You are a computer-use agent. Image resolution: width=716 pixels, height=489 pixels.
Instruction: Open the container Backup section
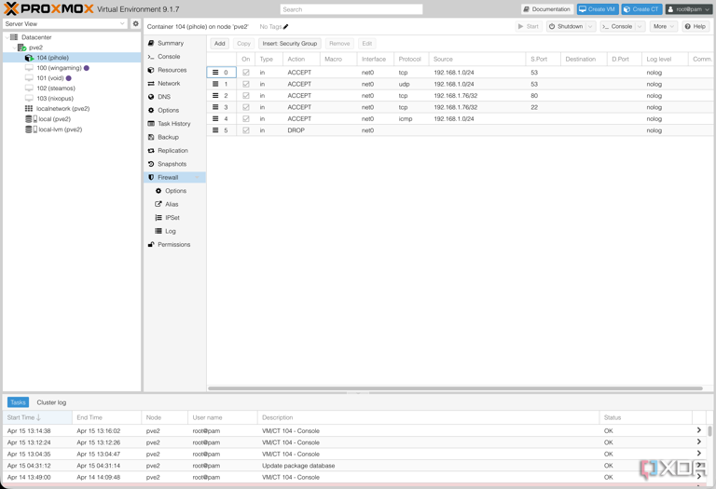[168, 137]
